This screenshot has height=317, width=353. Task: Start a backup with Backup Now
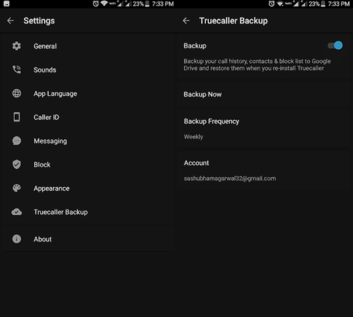pyautogui.click(x=265, y=94)
